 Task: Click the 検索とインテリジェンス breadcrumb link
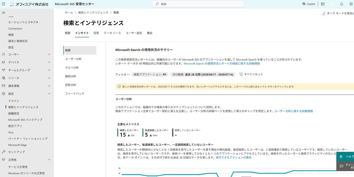(93, 13)
